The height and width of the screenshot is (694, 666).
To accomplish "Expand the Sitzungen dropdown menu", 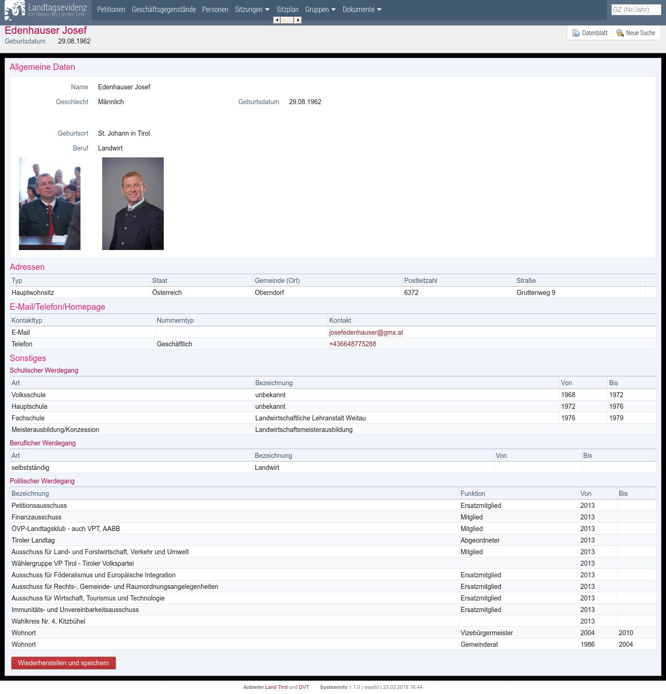I will click(252, 9).
